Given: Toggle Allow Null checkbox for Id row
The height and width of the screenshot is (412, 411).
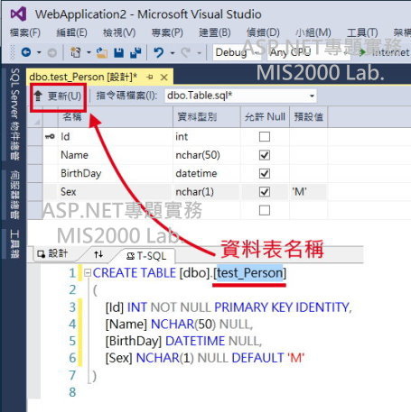Looking at the screenshot, I should click(x=265, y=137).
